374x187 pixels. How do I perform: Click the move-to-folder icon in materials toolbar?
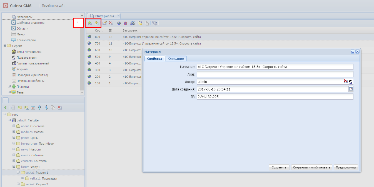pos(140,23)
